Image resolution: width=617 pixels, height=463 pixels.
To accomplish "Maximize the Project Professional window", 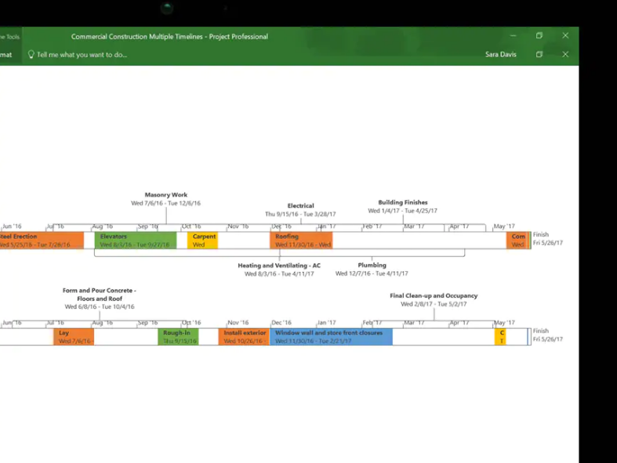I will [539, 36].
